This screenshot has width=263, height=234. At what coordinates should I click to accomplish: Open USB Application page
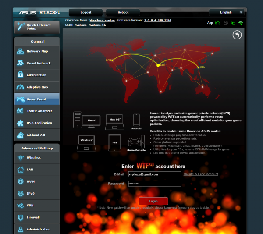click(37, 123)
